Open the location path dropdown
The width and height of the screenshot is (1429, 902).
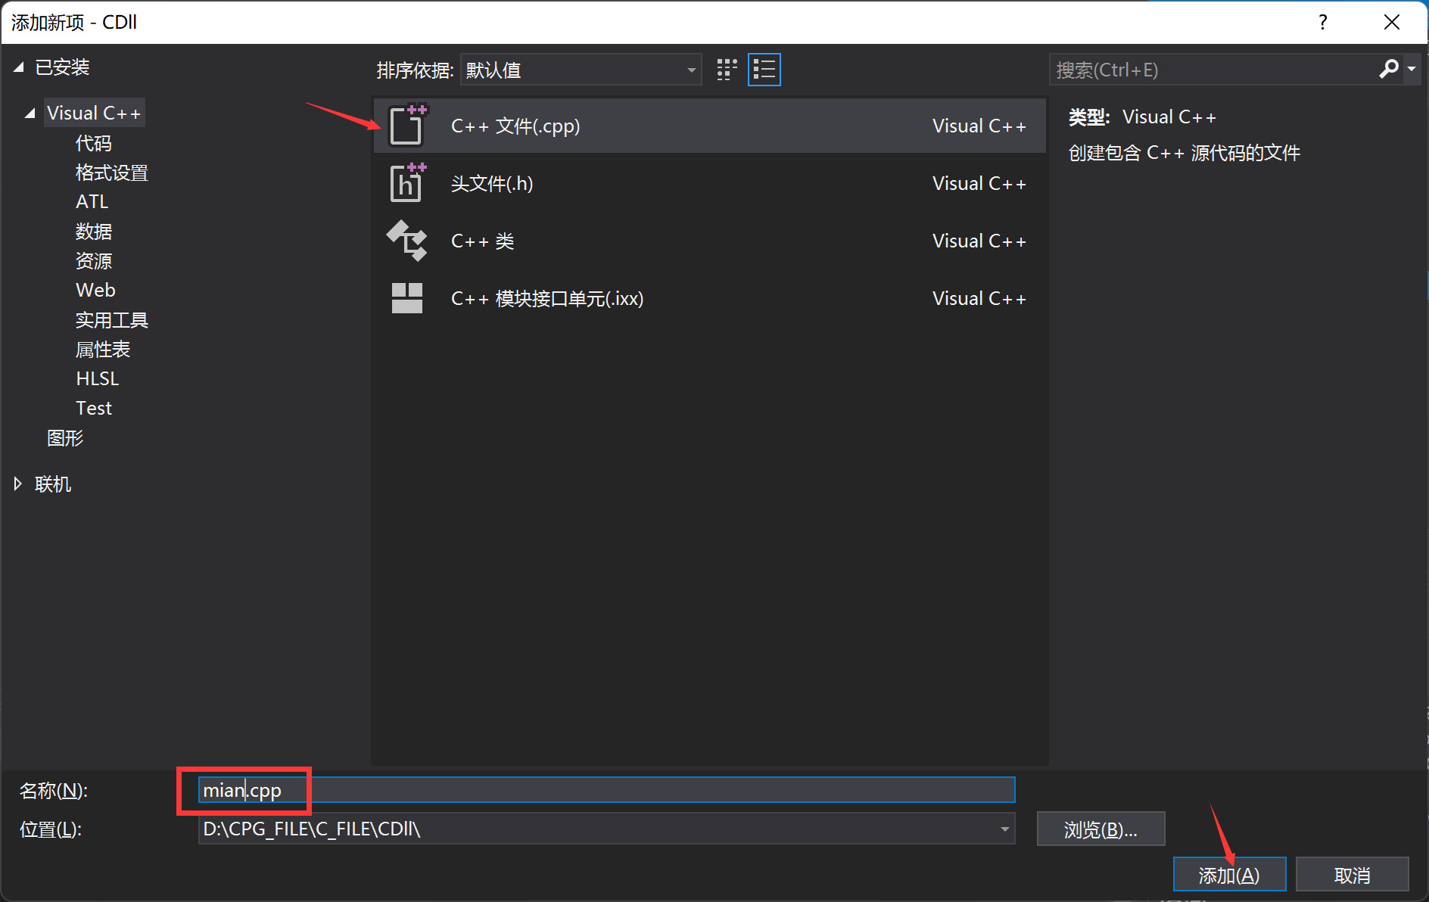click(x=1004, y=829)
